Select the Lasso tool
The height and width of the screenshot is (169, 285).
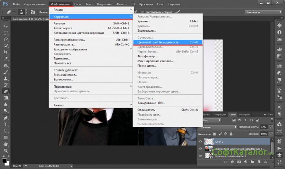tap(6, 39)
